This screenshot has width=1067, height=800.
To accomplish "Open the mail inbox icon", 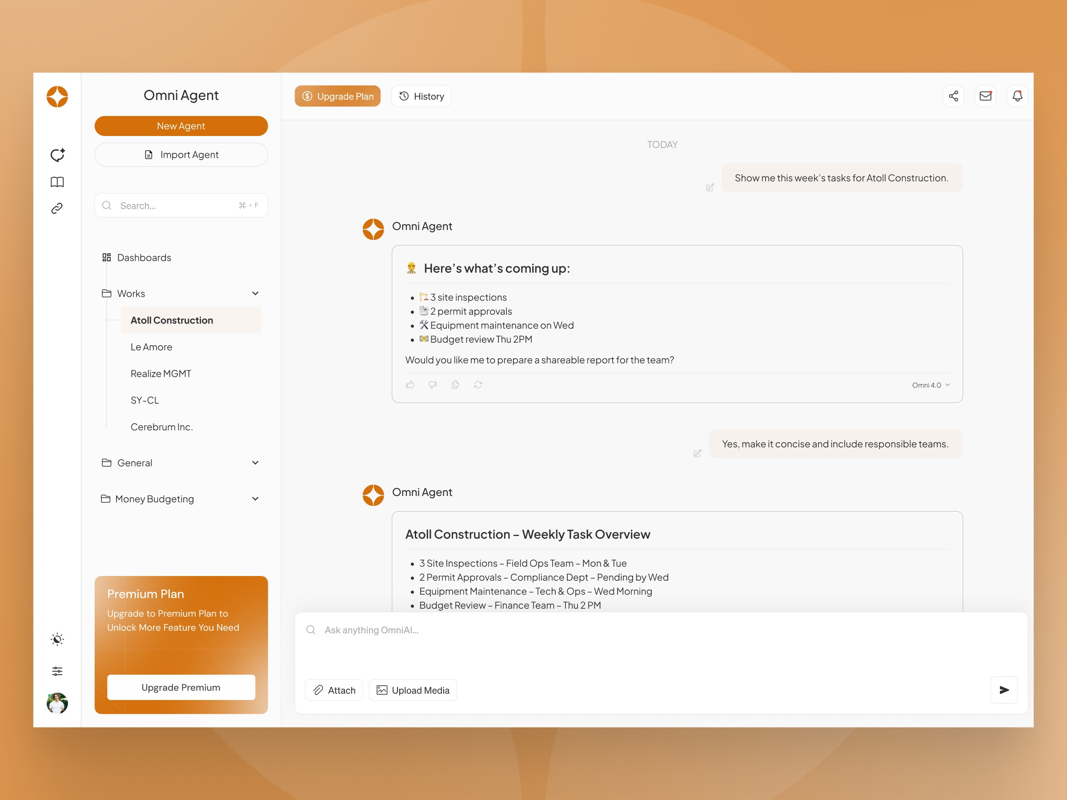I will coord(985,96).
